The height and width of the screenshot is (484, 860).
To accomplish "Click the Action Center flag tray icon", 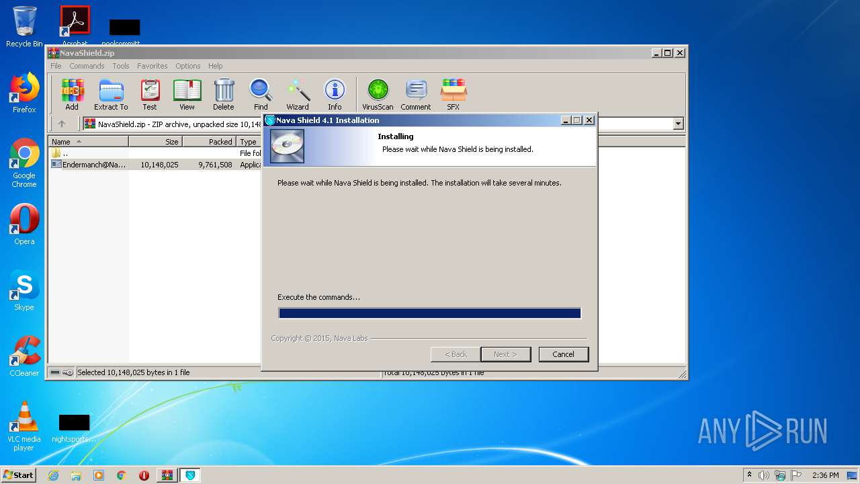I will tap(796, 475).
